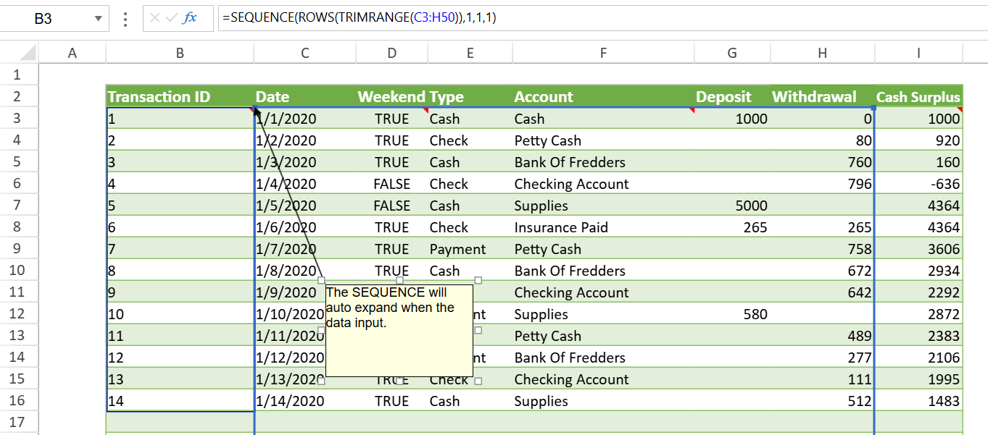Click the Cancel X icon in formula bar
The width and height of the screenshot is (988, 435).
154,18
